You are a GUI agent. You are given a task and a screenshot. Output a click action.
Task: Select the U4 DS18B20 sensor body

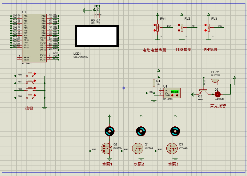(172, 93)
